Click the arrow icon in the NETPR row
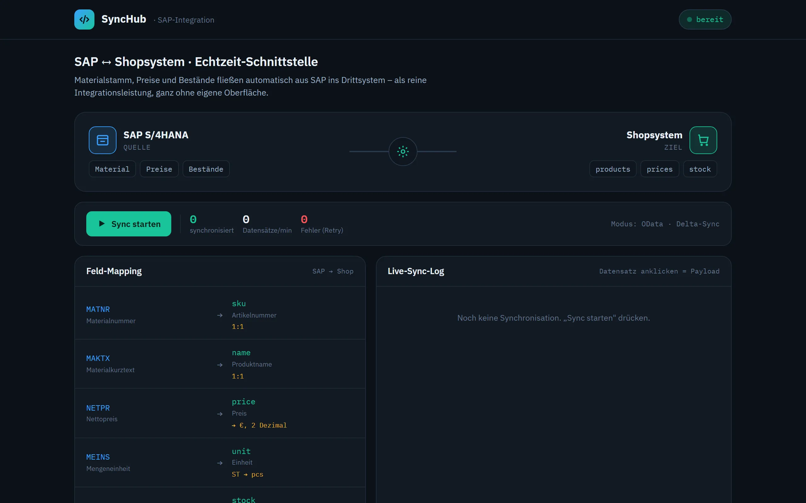This screenshot has width=806, height=503. pyautogui.click(x=220, y=414)
